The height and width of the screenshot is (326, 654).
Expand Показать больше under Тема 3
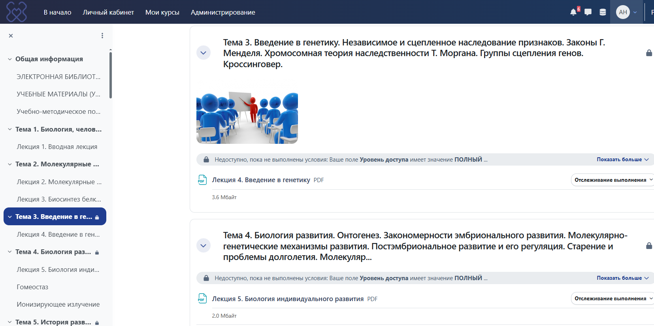click(623, 159)
